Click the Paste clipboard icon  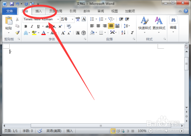(x=9, y=21)
